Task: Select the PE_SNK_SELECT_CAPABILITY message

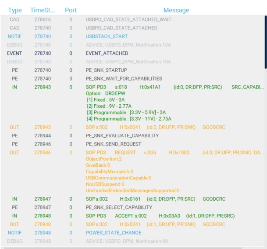Action: point(119,207)
